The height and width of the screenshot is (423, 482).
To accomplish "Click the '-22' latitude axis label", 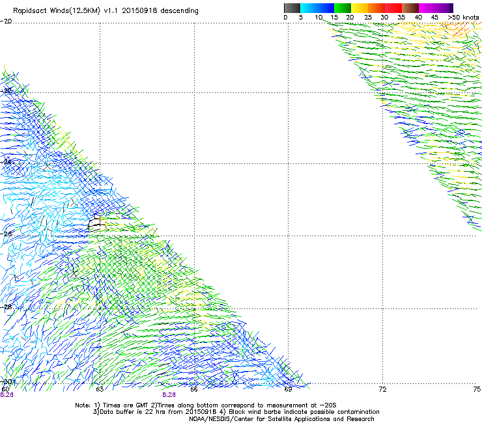I will [6, 91].
